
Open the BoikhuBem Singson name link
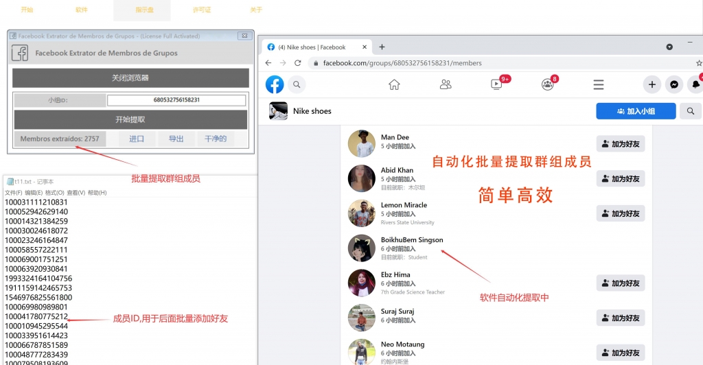point(412,239)
